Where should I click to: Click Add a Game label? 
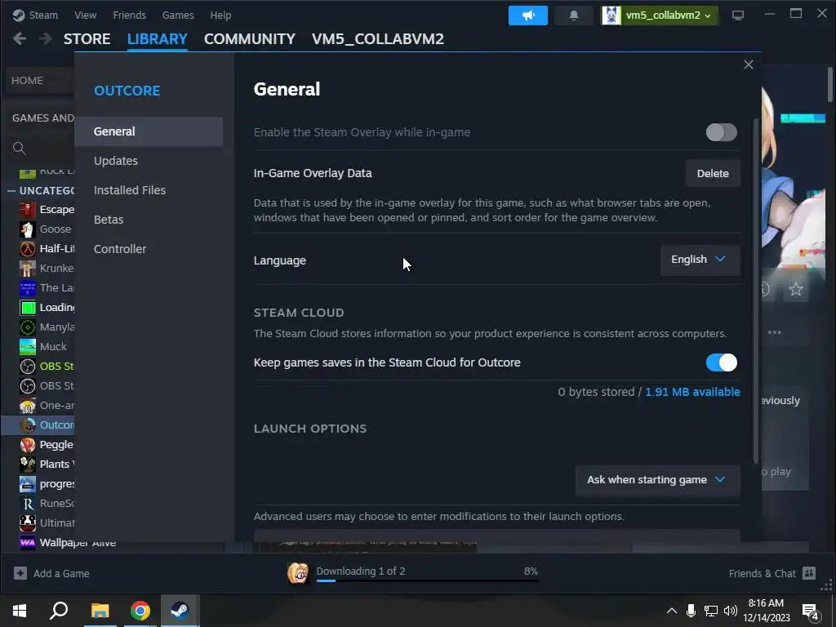[x=61, y=574]
